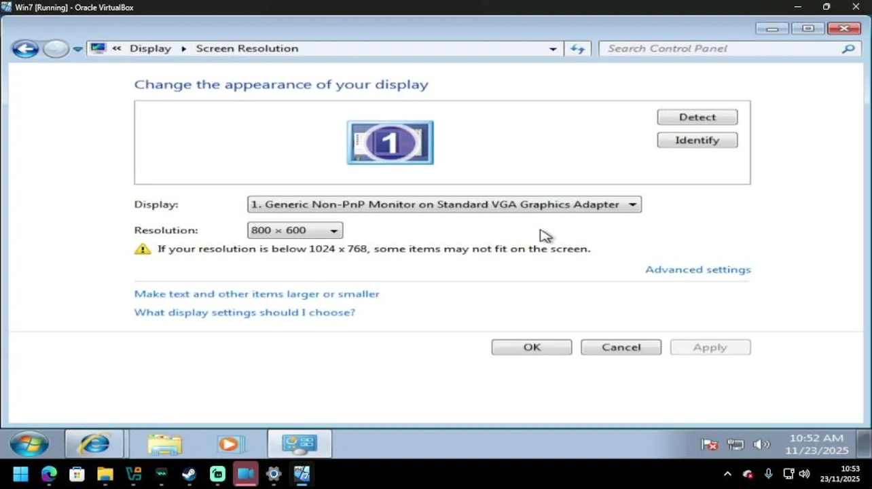Click the Win7 Show Desktop button
The image size is (872, 489).
pyautogui.click(x=863, y=445)
